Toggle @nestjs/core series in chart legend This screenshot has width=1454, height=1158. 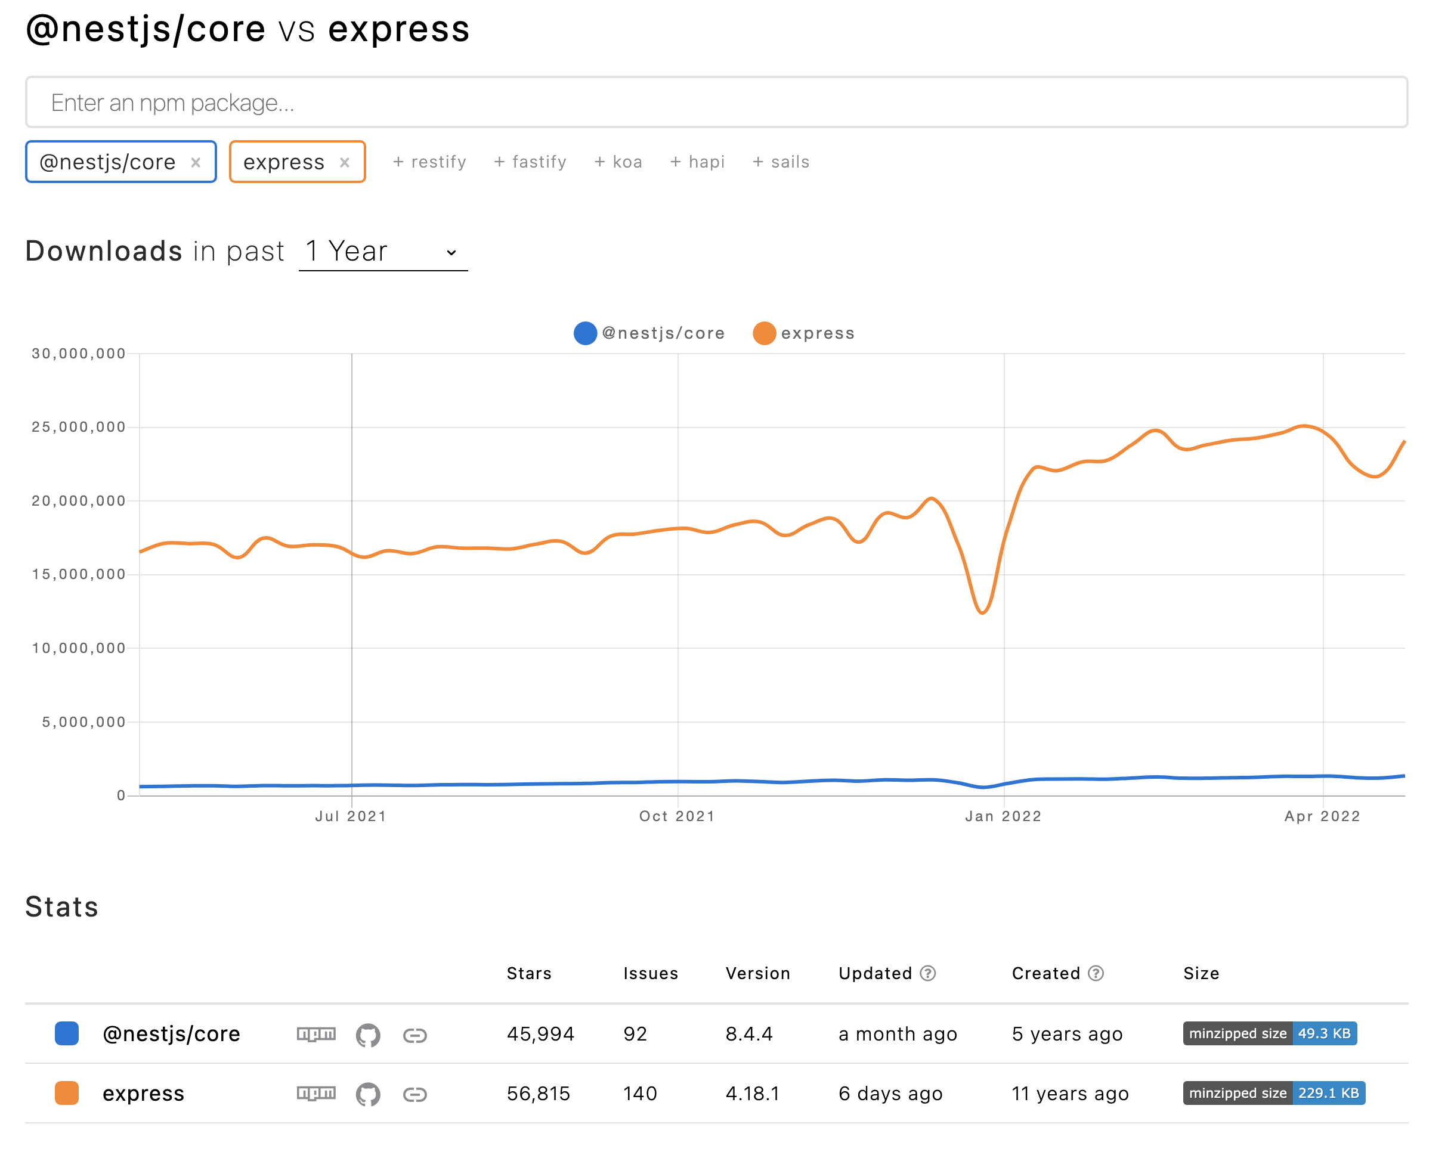tap(649, 333)
